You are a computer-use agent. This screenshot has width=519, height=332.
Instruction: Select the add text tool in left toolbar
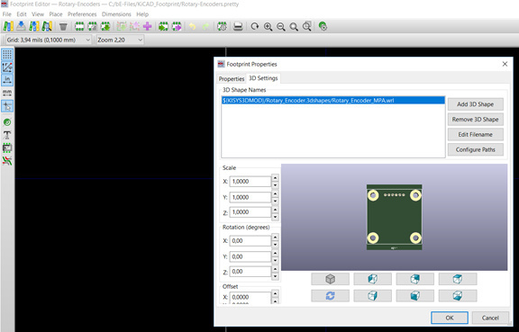pos(7,135)
